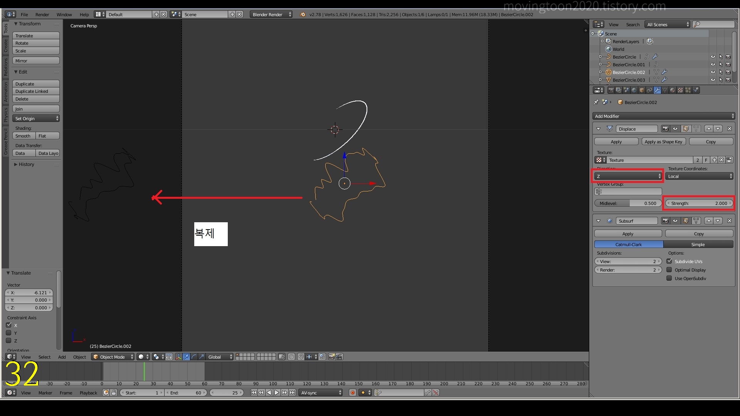Hide BezierCircle in viewport via eye icon
The image size is (740, 416).
point(713,57)
